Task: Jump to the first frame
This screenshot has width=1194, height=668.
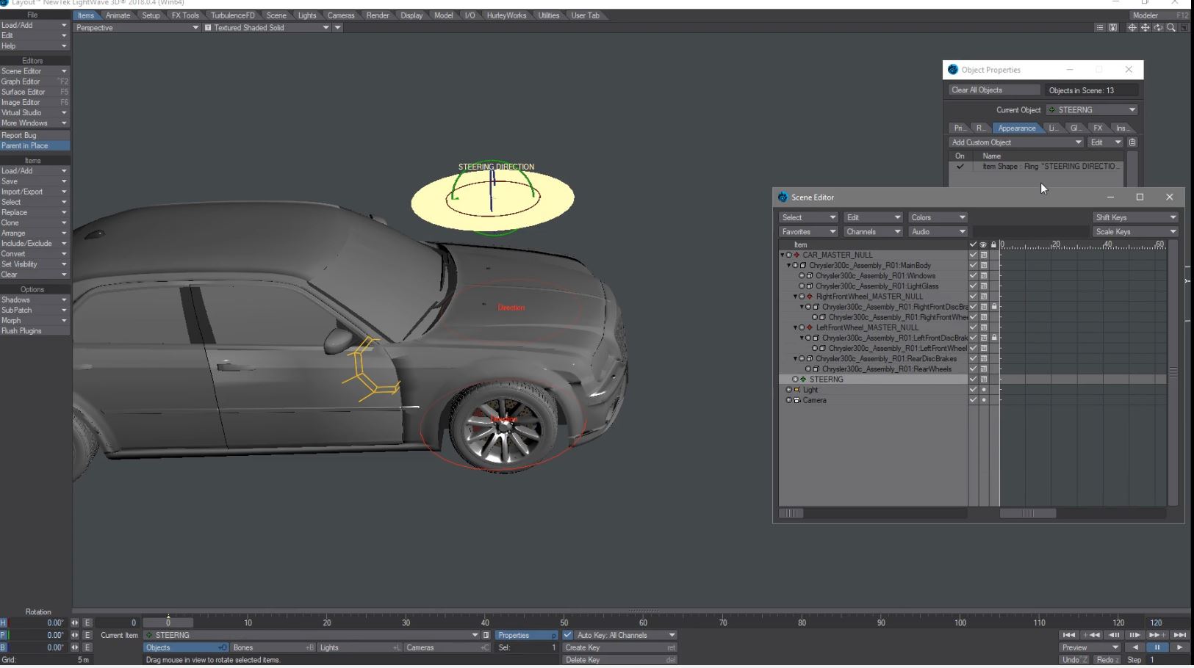Action: [x=1068, y=635]
